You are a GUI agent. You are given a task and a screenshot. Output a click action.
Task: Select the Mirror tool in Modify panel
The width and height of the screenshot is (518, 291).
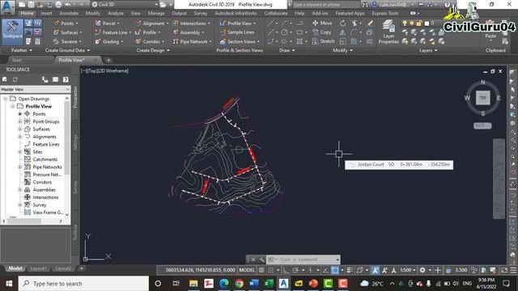tap(343, 32)
